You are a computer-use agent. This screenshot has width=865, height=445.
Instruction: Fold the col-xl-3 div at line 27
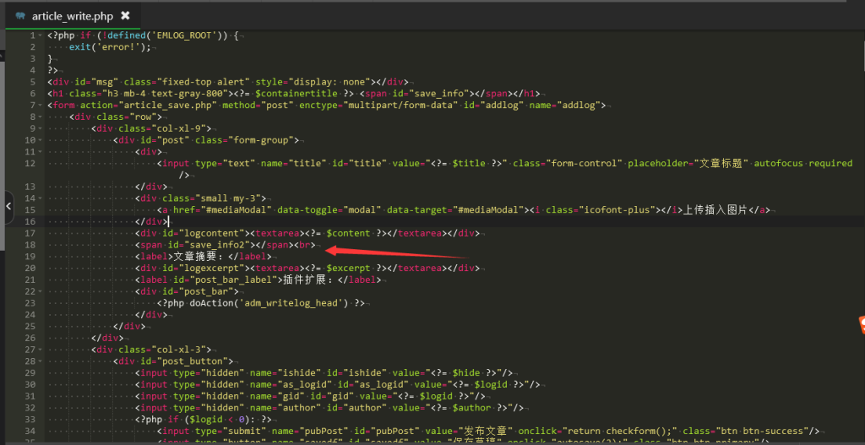click(x=41, y=350)
